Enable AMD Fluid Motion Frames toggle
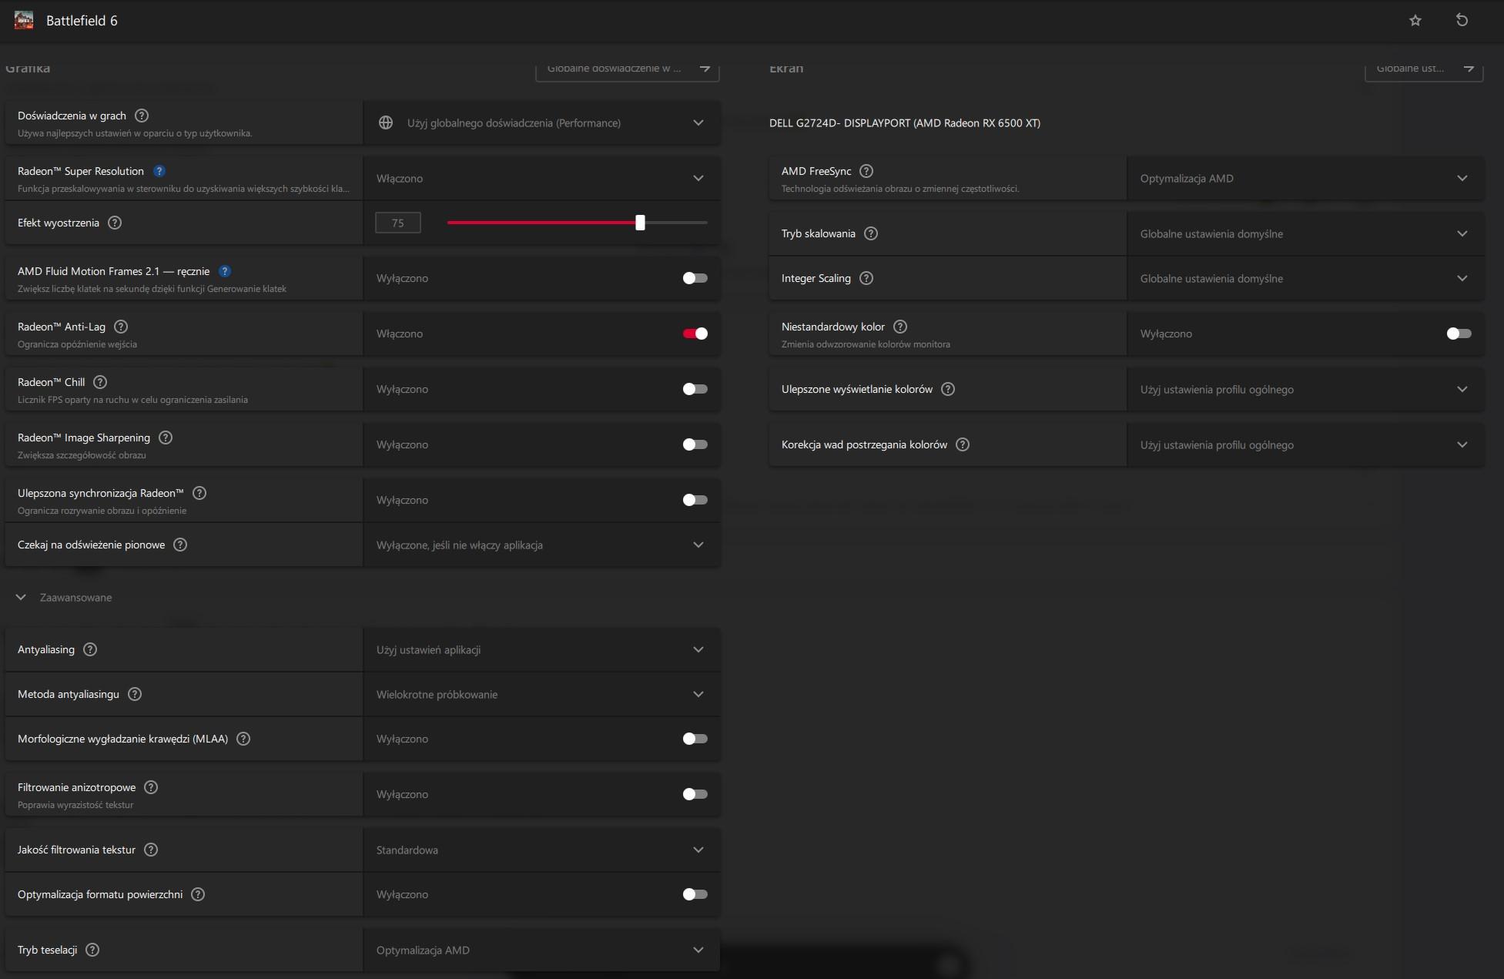The width and height of the screenshot is (1504, 979). [x=695, y=278]
